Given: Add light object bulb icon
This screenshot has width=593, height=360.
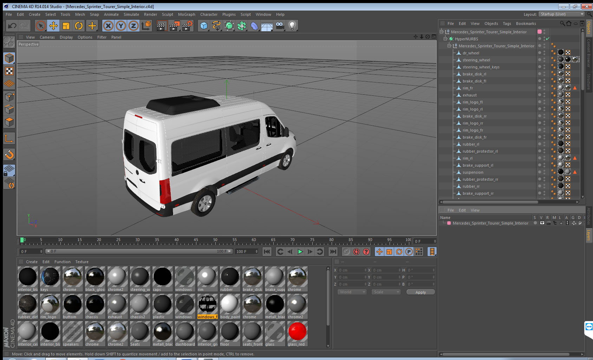Looking at the screenshot, I should (x=292, y=26).
